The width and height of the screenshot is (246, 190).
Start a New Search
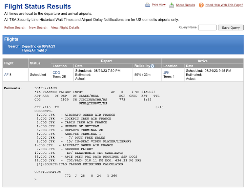pyautogui.click(x=38, y=27)
